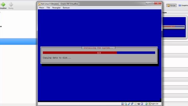Image resolution: width=188 pixels, height=106 pixels.
Task: Click the 66% installation progress bar
Action: coord(99,53)
